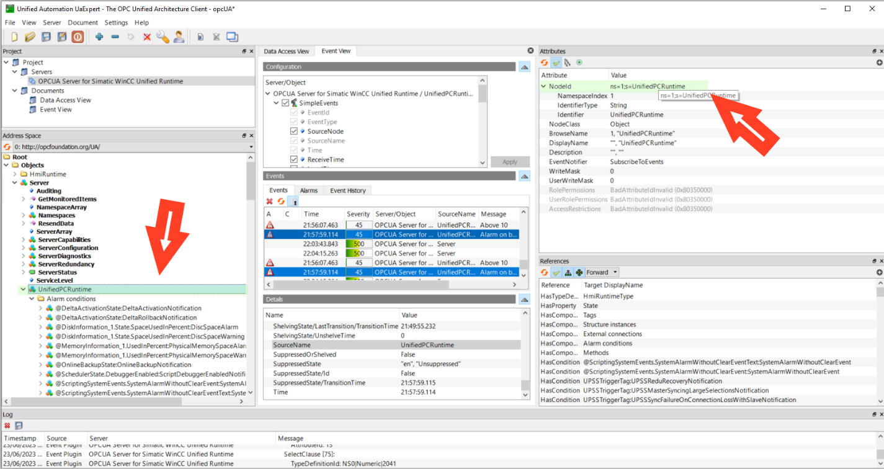Click the BrowseName attribute row

coord(710,133)
